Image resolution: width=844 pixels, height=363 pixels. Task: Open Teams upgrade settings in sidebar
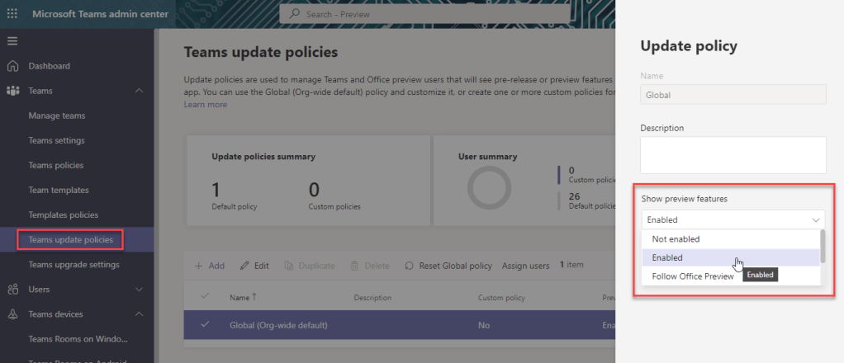coord(73,265)
